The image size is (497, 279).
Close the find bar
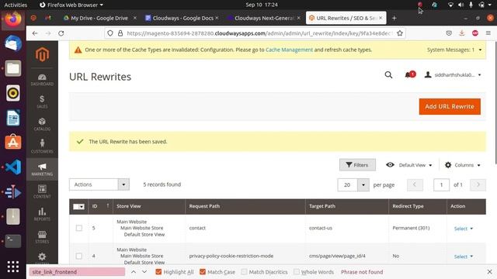pyautogui.click(x=489, y=272)
